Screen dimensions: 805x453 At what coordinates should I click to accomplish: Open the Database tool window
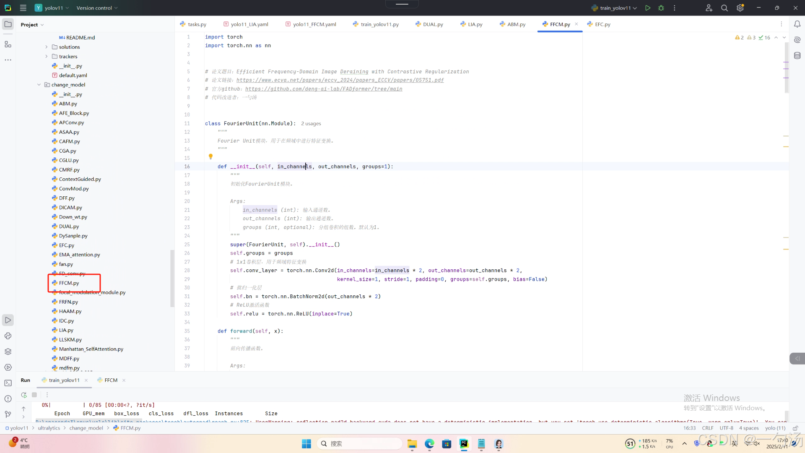[x=797, y=55]
